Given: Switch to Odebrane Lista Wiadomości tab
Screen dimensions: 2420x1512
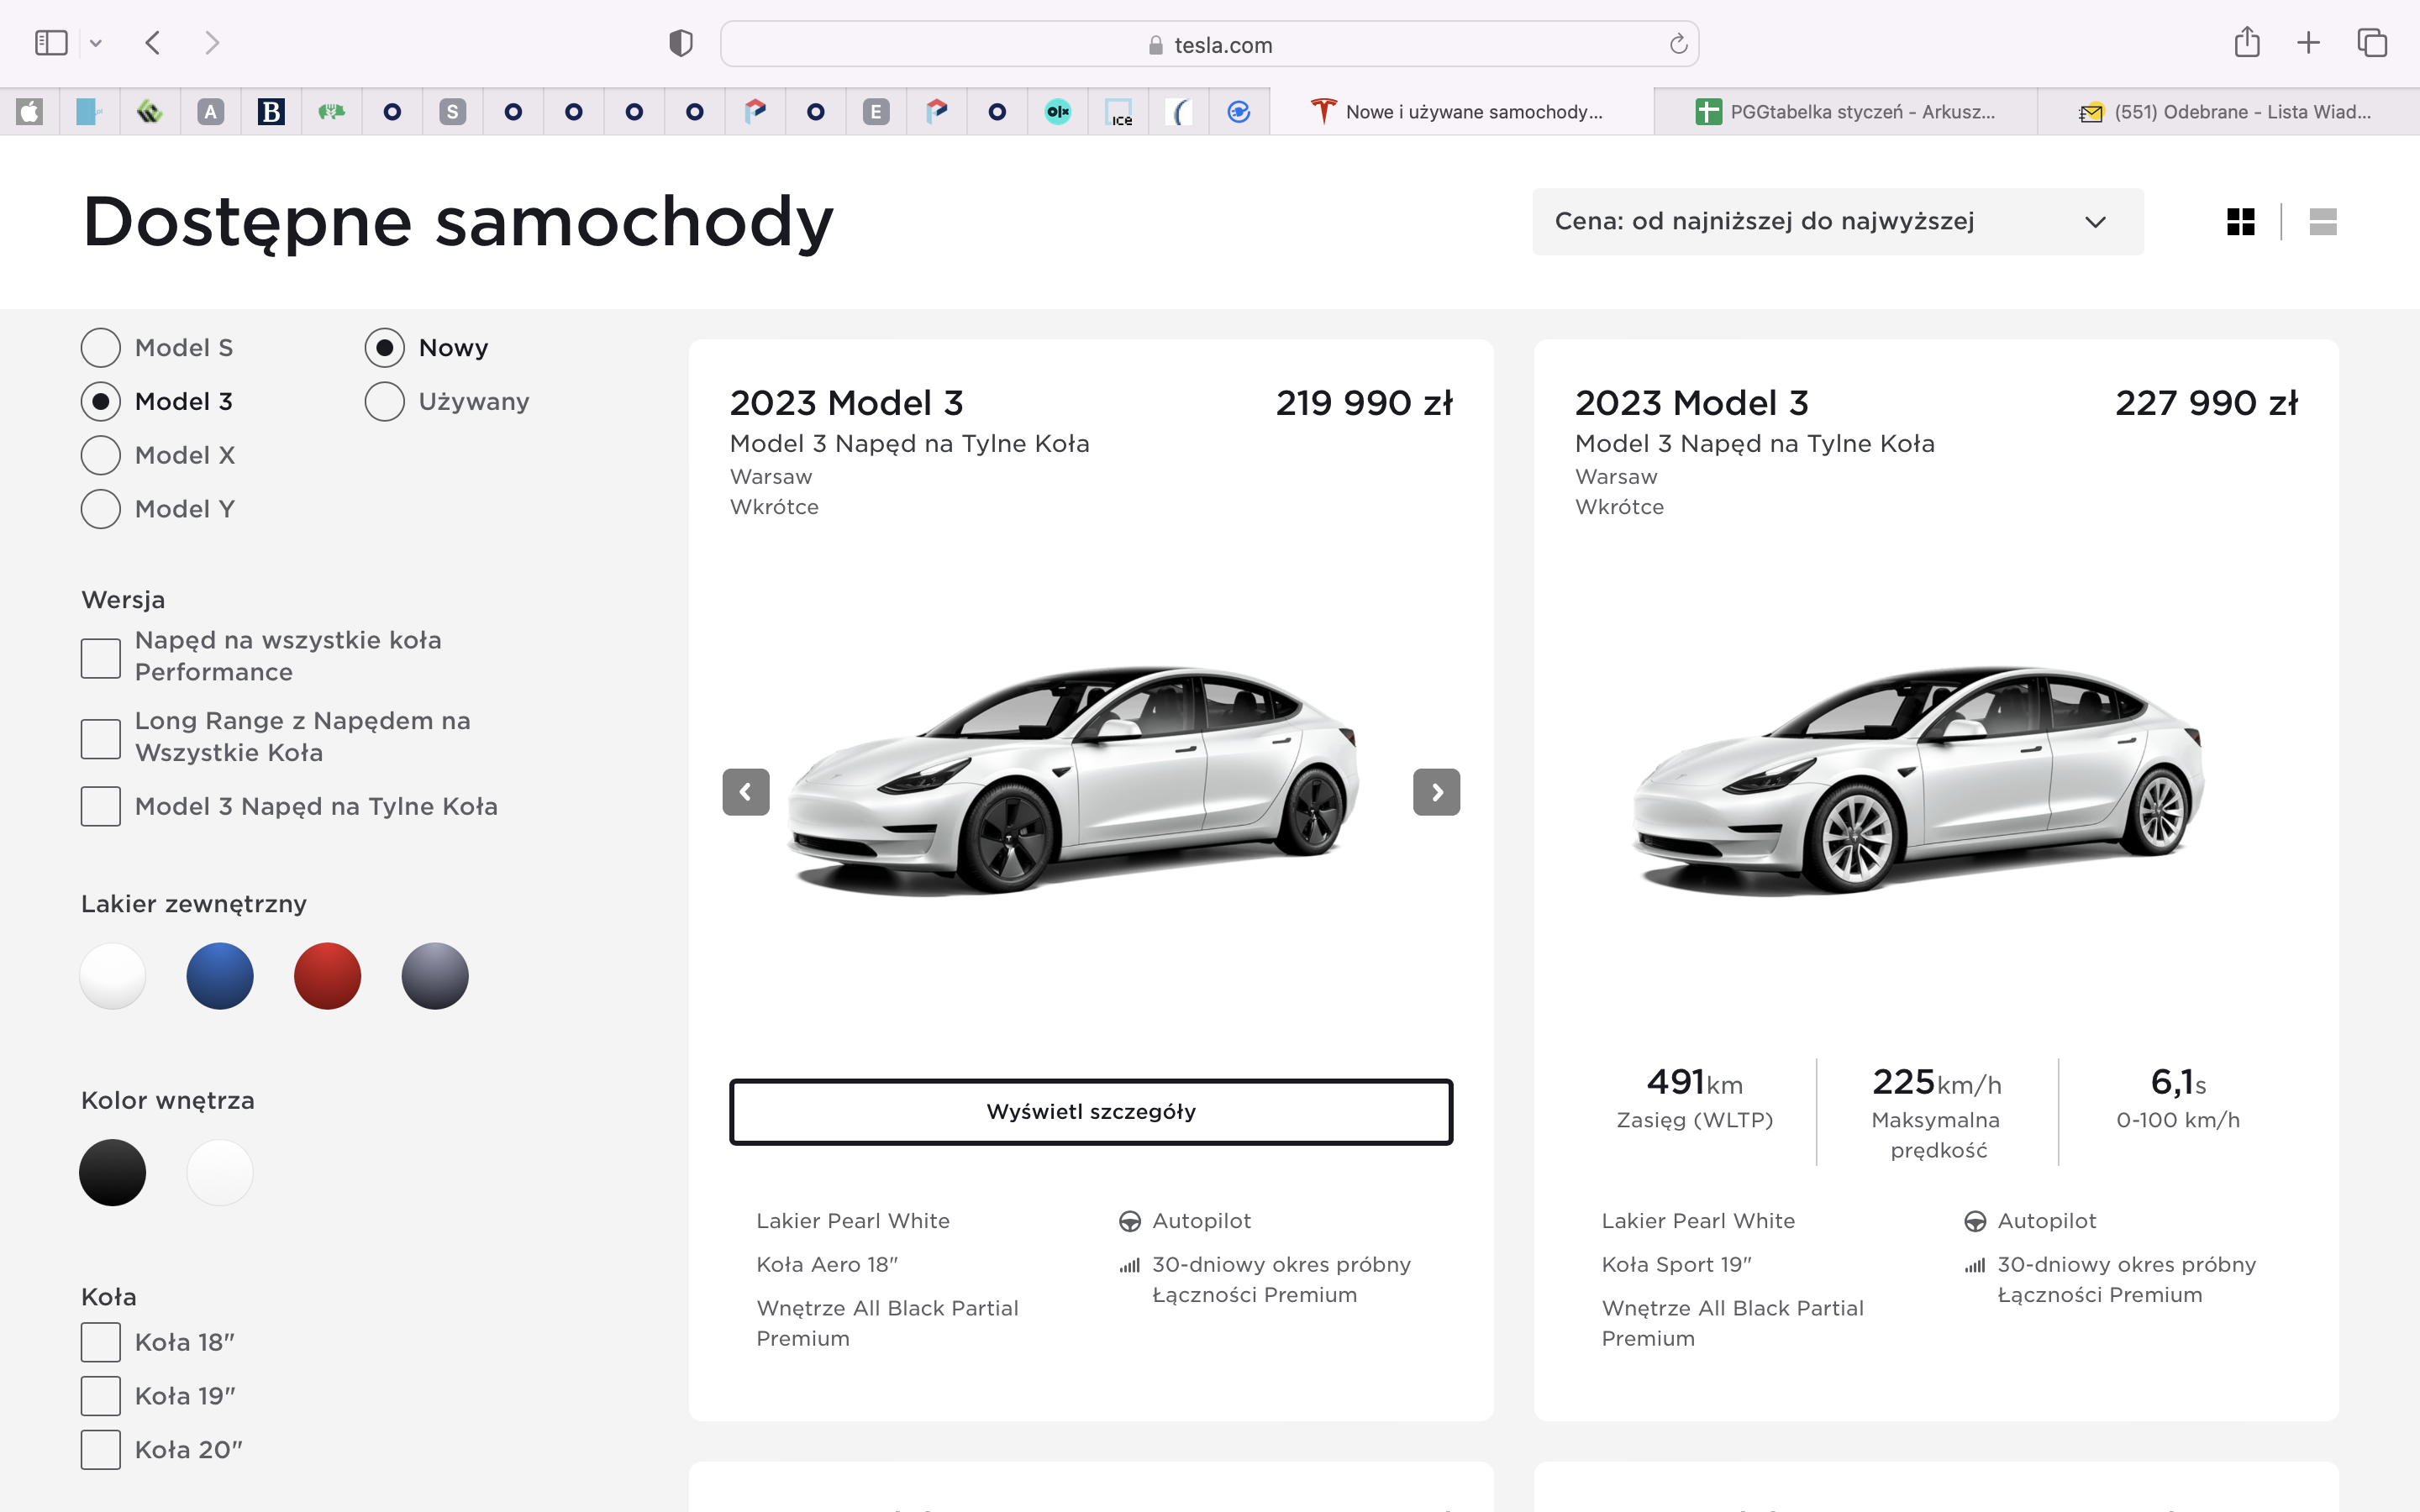Looking at the screenshot, I should coord(2228,111).
